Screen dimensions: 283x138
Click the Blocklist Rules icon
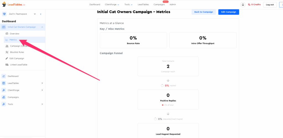pyautogui.click(x=7, y=52)
